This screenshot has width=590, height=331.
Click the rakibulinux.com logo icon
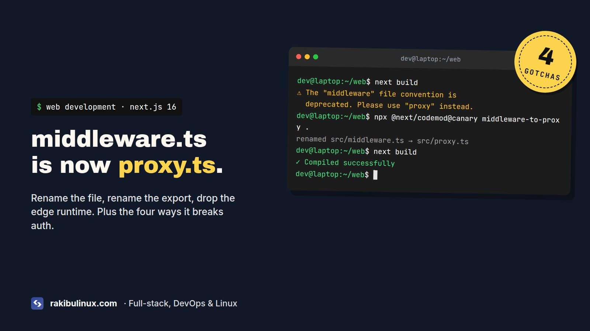coord(37,303)
